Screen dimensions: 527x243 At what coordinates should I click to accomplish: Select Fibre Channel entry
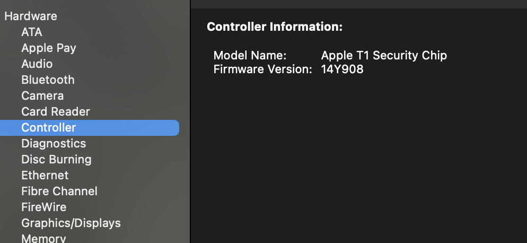pos(59,191)
